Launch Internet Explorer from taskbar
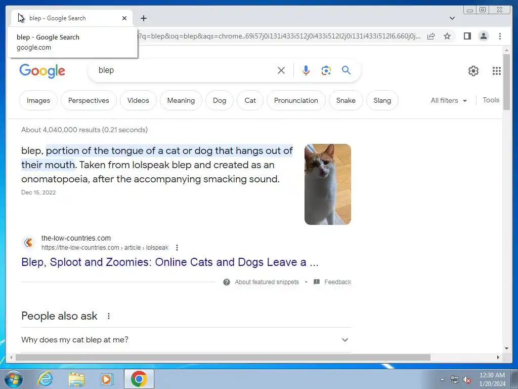Viewport: 518px width, 389px height. 45,379
